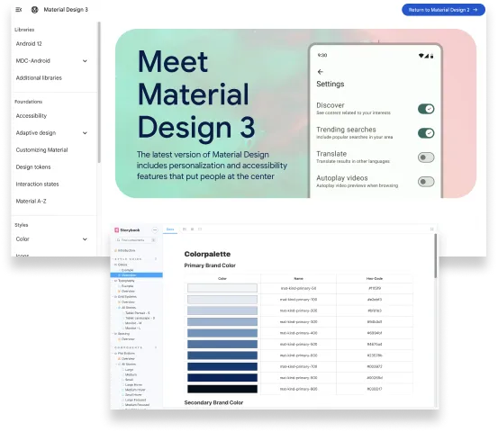Screen dimensions: 498x432
Task: Click the lightest primary-50 color swatch
Action: tap(222, 288)
